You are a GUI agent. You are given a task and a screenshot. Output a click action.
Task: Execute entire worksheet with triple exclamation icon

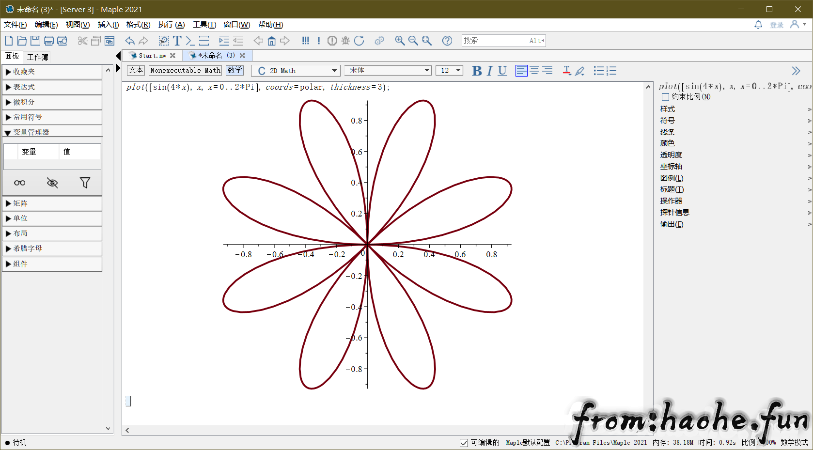click(305, 41)
